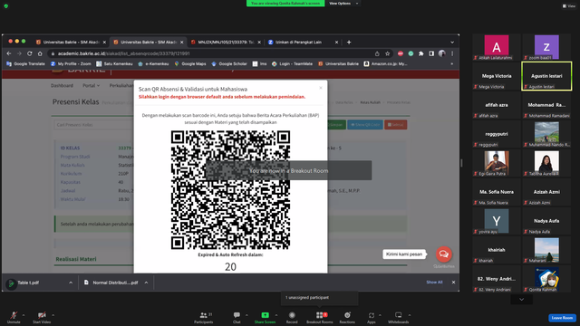This screenshot has height=326, width=580.
Task: Expand the arrow next to Apps
Action: pyautogui.click(x=380, y=315)
